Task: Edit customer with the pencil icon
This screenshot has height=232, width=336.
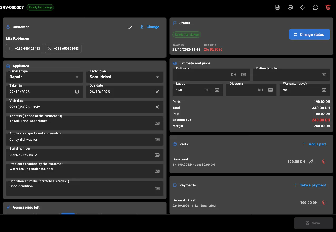Action: [130, 27]
